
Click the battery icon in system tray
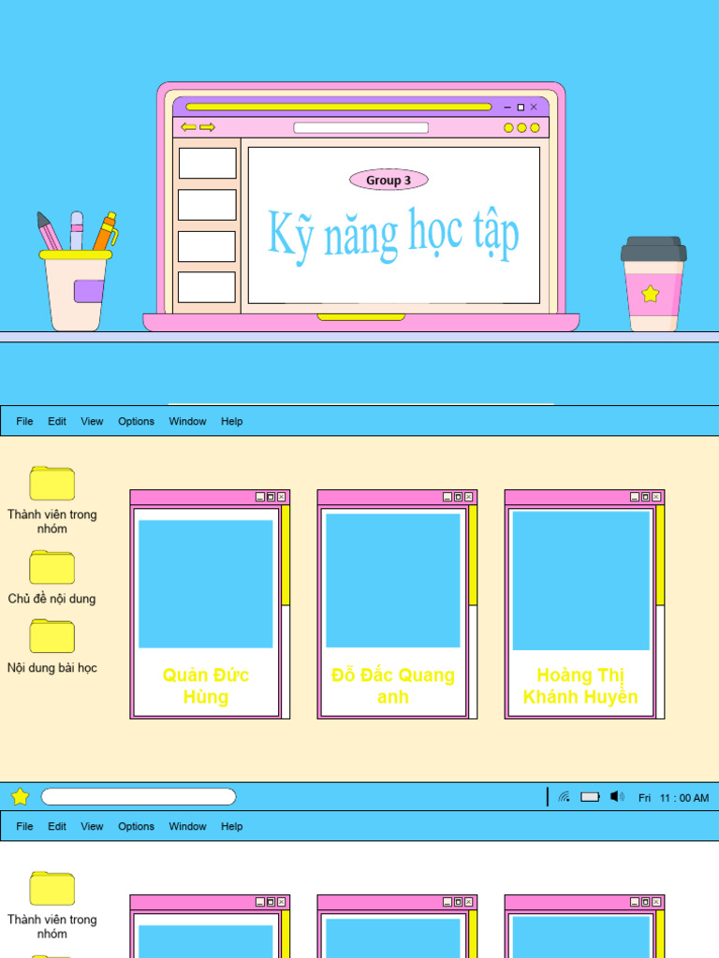590,797
